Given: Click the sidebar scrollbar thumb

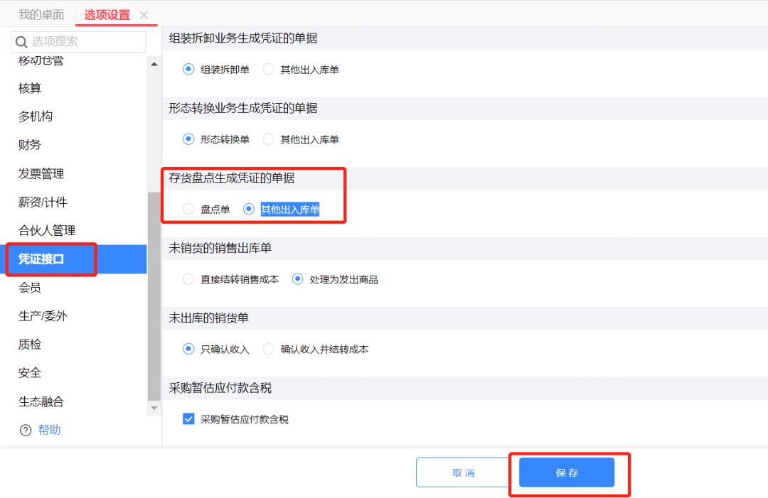Looking at the screenshot, I should click(x=154, y=296).
